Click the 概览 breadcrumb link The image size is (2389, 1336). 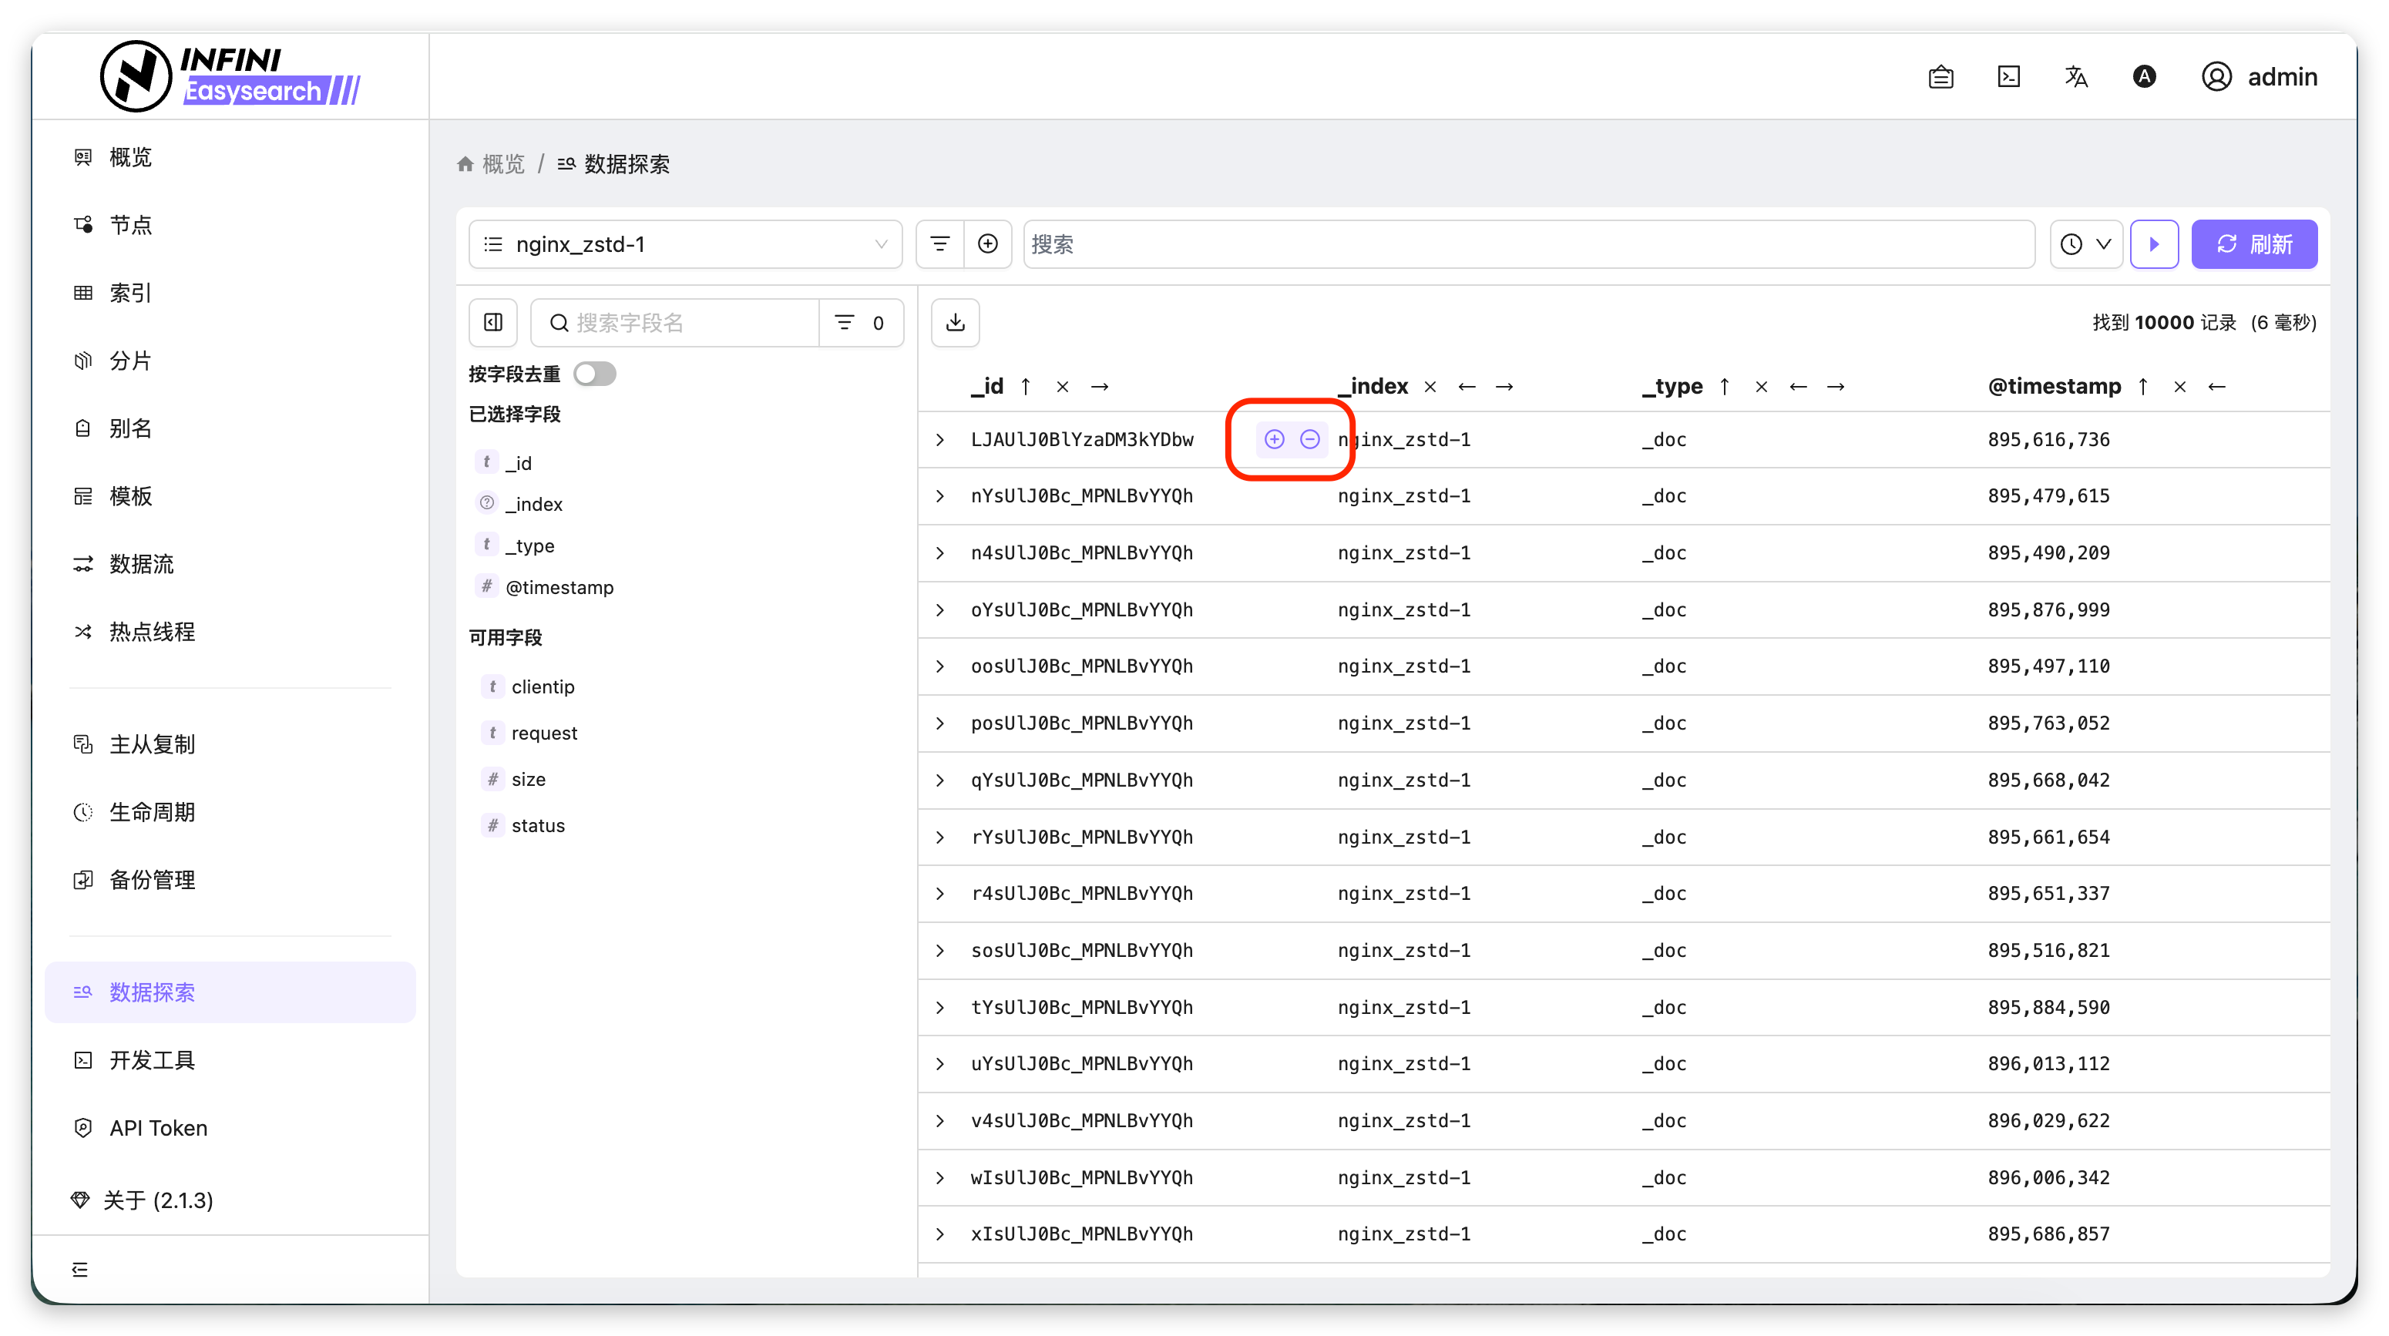[502, 164]
